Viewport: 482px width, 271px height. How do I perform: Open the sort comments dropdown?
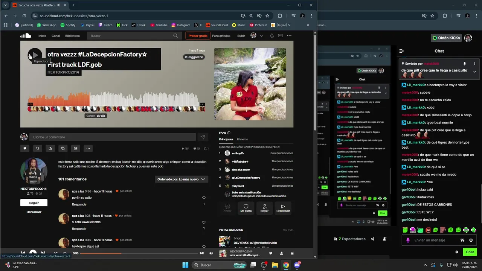tap(182, 179)
